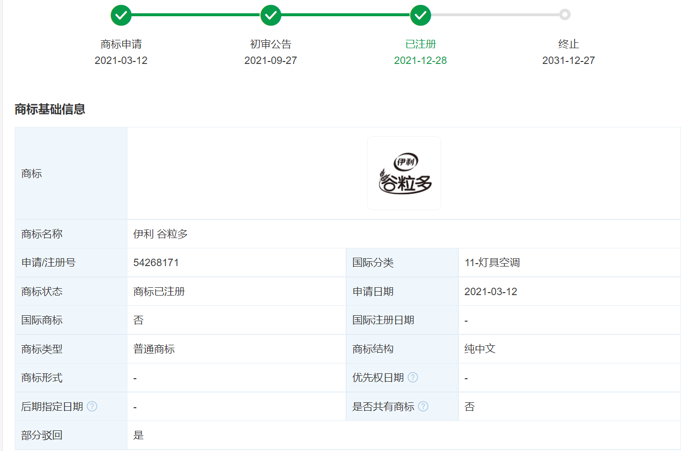Image resolution: width=681 pixels, height=451 pixels.
Task: Click the 终止 gray circle step marker
Action: click(x=565, y=15)
